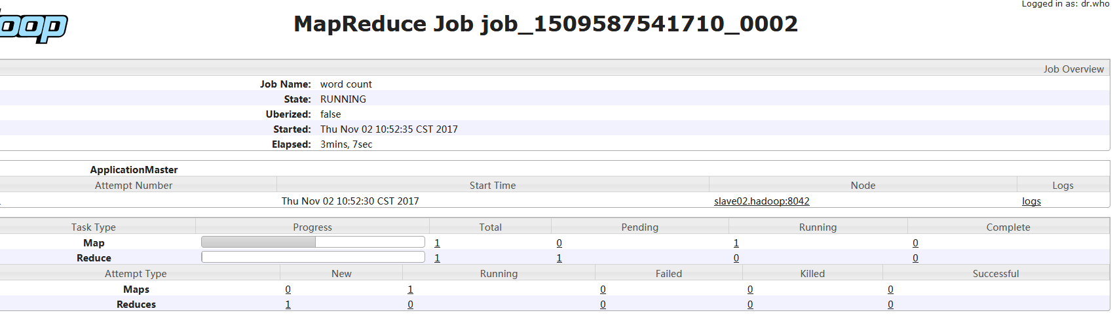Open the Reduces attempts Killed count link
Image resolution: width=1117 pixels, height=315 pixels.
(750, 305)
